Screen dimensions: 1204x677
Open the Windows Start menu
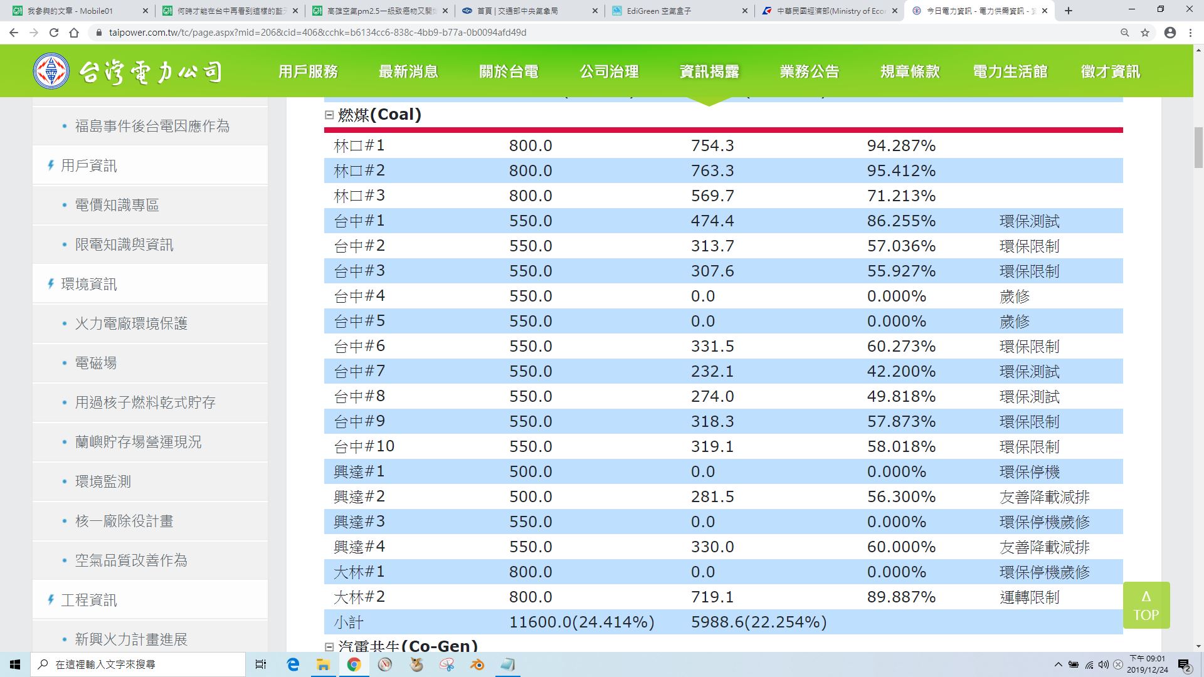(15, 664)
